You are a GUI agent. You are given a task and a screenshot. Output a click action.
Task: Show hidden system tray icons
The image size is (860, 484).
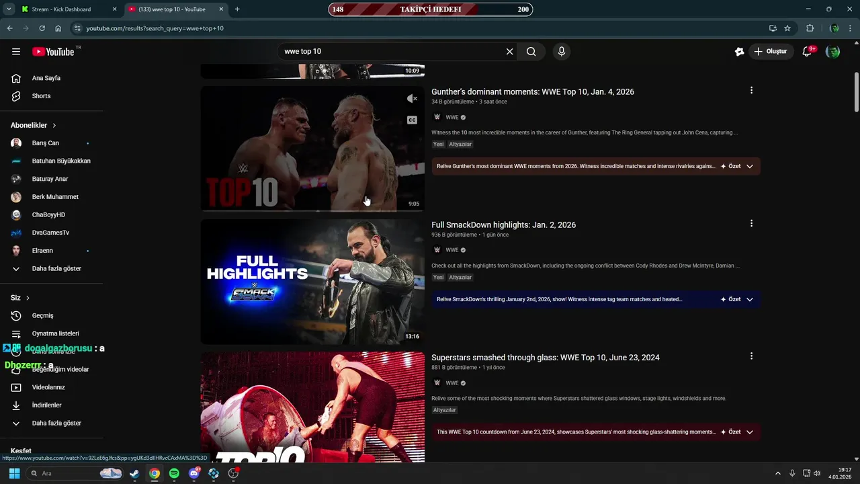[x=778, y=473]
